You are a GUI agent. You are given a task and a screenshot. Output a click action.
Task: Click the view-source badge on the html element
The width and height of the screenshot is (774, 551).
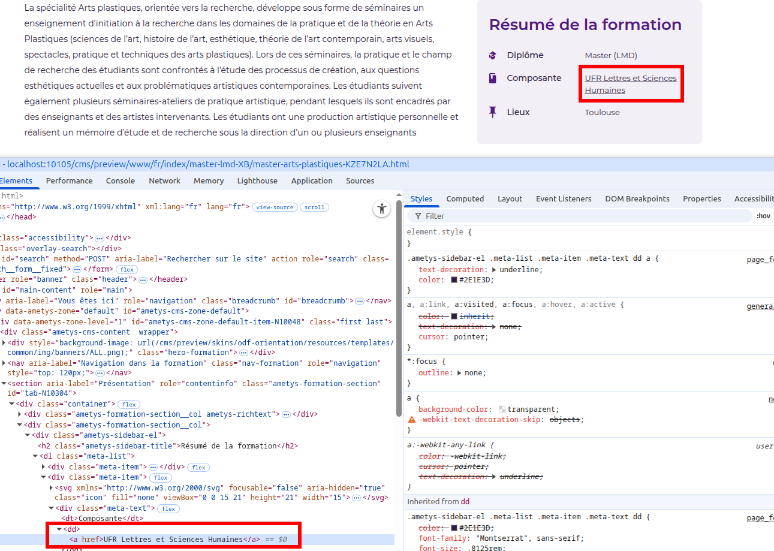[275, 207]
